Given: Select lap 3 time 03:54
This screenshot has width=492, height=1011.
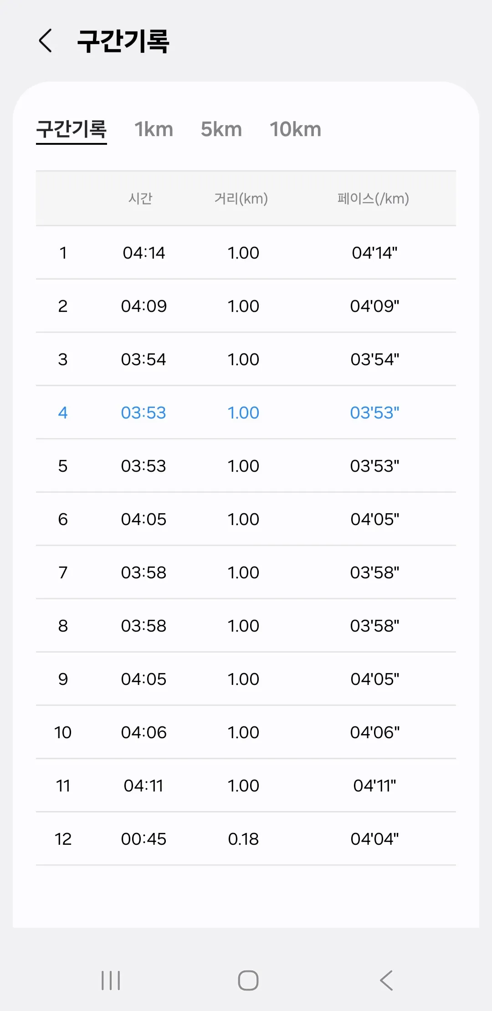Looking at the screenshot, I should coord(143,359).
